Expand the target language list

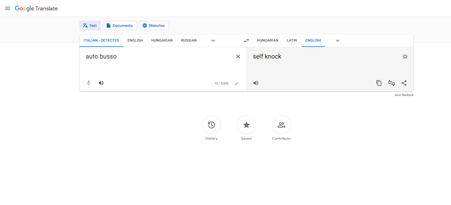337,41
